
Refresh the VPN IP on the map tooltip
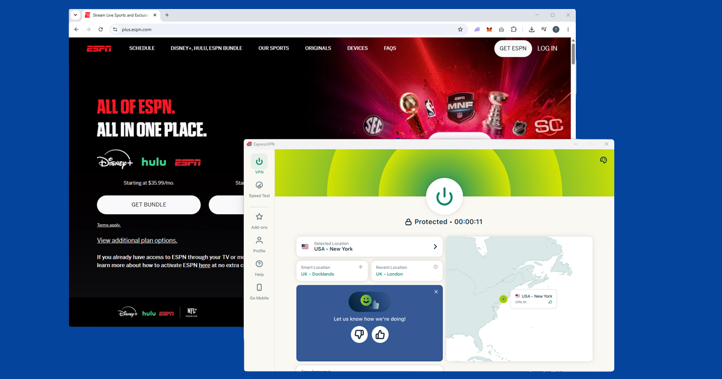click(x=550, y=303)
